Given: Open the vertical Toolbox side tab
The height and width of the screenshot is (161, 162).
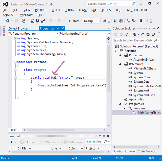Looking at the screenshot, I should 4,31.
